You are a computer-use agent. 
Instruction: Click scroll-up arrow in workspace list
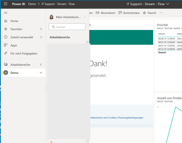pos(87,42)
